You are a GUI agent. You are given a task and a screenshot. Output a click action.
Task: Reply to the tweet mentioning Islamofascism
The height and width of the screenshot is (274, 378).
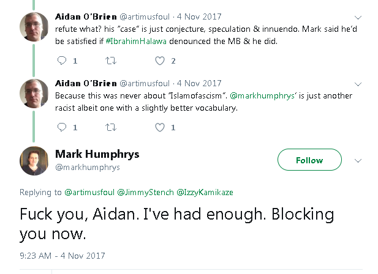coord(61,127)
